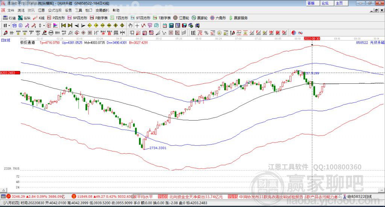Open the 浏览 menu
This screenshot has width=385, height=207.
(21, 10)
